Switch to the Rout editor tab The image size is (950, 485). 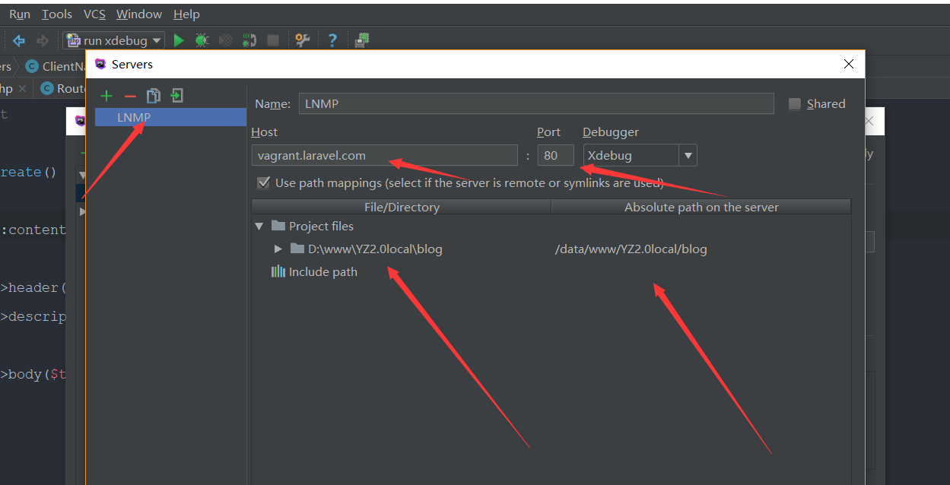62,89
